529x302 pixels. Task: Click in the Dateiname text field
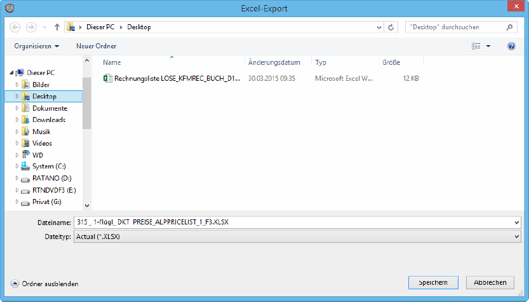pos(293,223)
